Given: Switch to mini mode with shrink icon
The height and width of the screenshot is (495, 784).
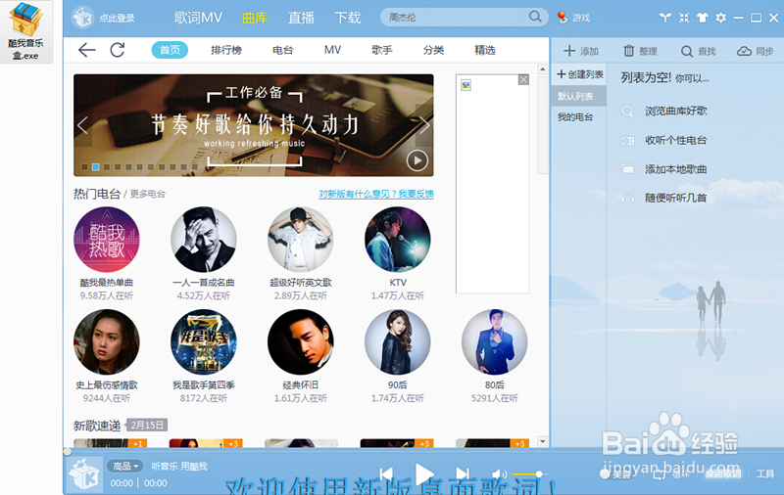Looking at the screenshot, I should 684,18.
